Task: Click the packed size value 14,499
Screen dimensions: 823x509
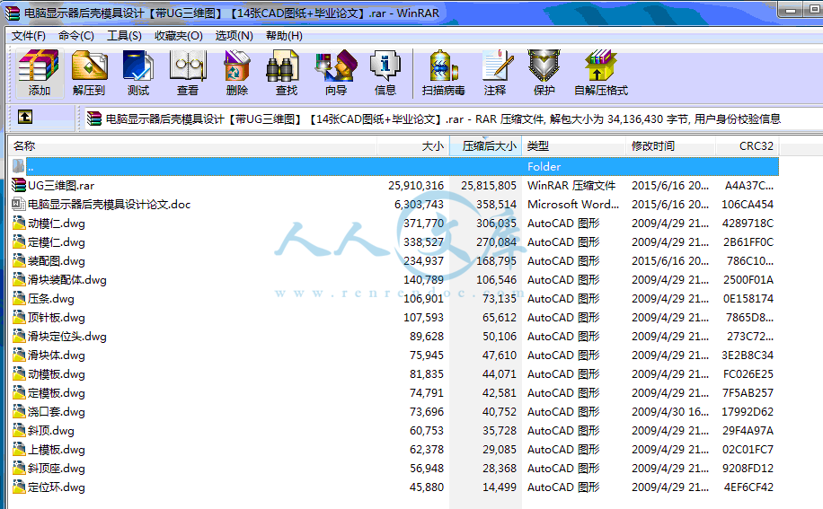Action: [500, 487]
